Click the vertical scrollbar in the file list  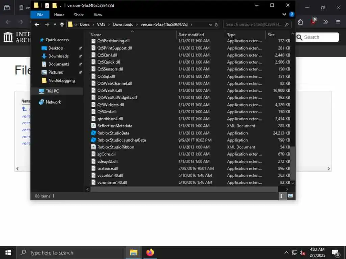(x=293, y=164)
